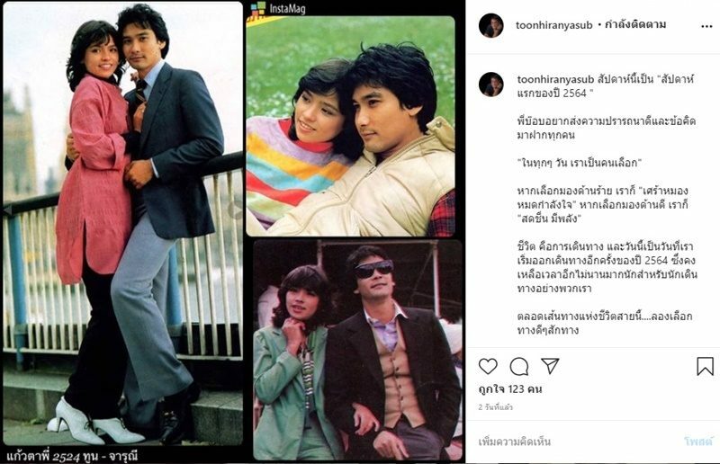720x464 pixels.
Task: Click the caption text ในทุกๆ วัน เราเป็นคนเลือก
Action: [x=579, y=163]
